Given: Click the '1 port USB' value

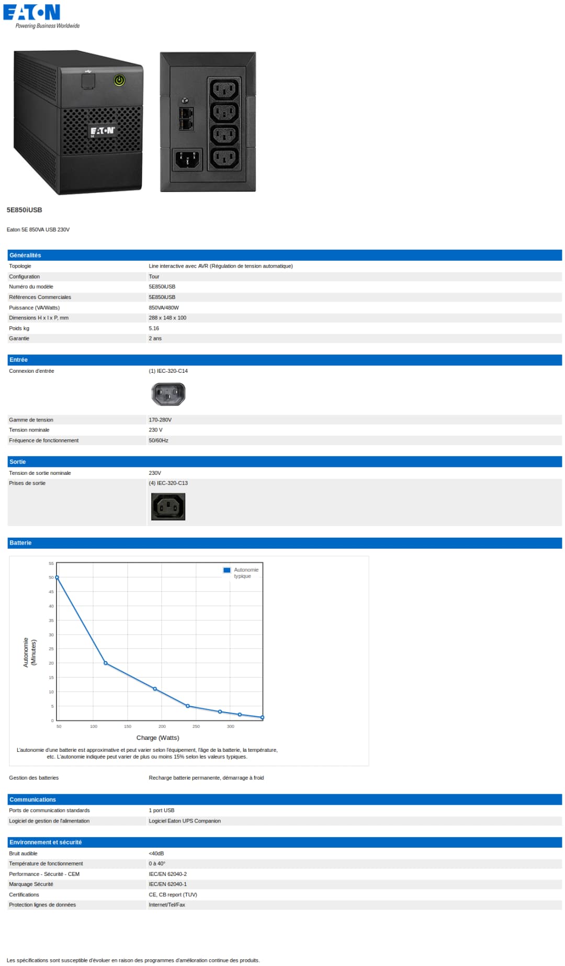Looking at the screenshot, I should pos(162,810).
